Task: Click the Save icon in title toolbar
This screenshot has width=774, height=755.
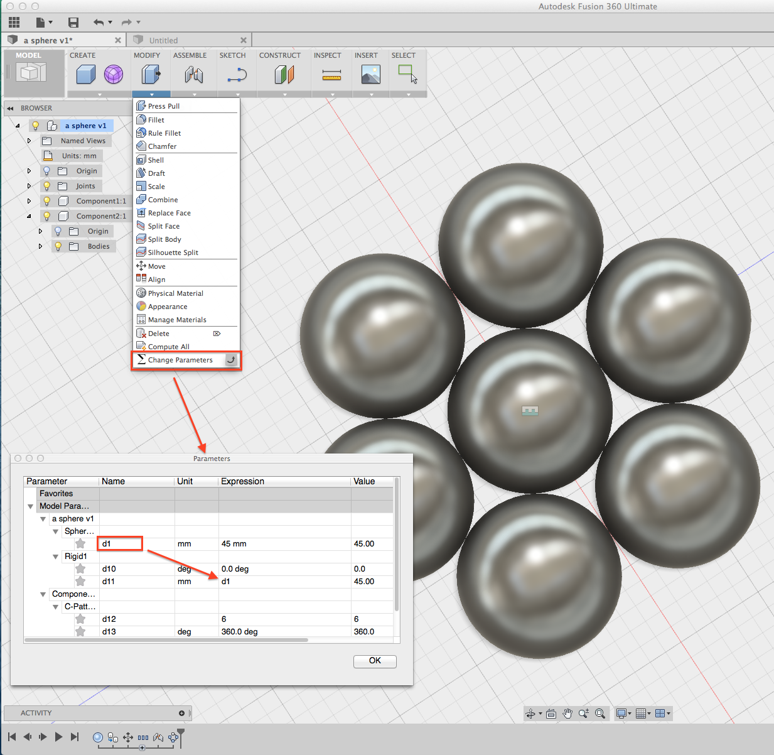Action: tap(73, 23)
